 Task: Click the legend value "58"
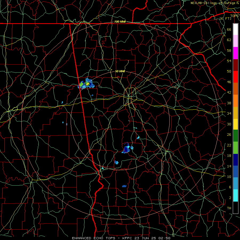229,50
